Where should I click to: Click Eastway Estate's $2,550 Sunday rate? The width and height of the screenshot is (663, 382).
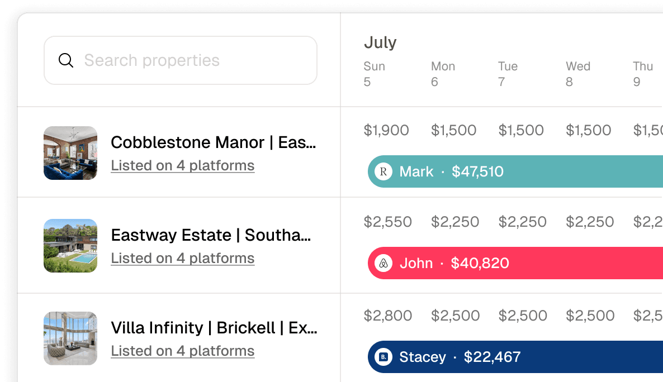tap(388, 222)
